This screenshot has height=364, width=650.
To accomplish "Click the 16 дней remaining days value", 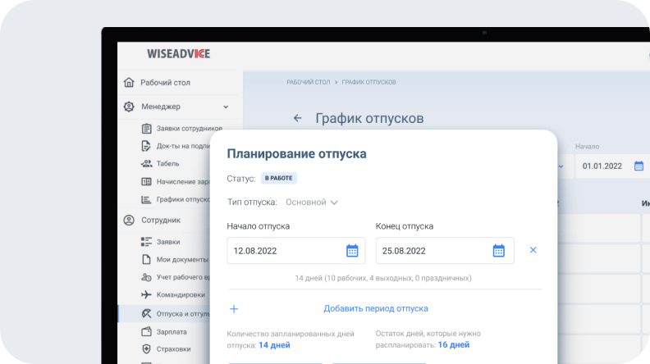I will point(454,344).
